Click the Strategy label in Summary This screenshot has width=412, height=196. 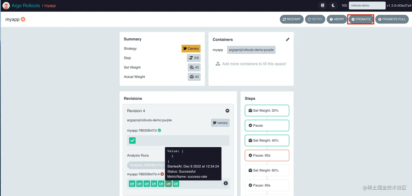[x=130, y=48]
